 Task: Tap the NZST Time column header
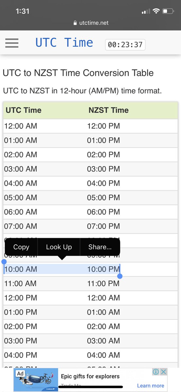tap(108, 110)
